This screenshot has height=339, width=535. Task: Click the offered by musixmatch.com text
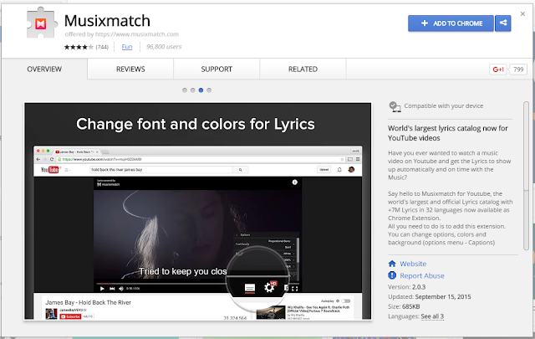coord(122,34)
